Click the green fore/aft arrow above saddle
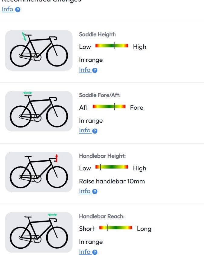 click(x=27, y=93)
